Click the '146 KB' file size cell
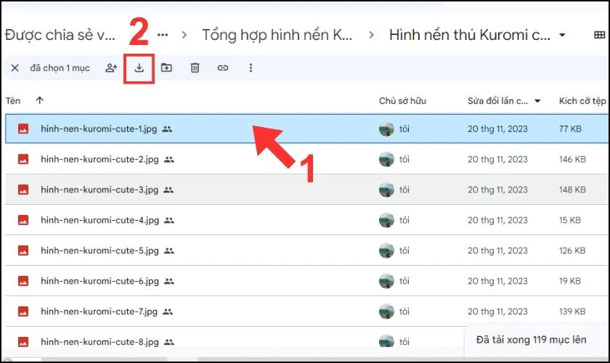The width and height of the screenshot is (610, 363). click(x=572, y=159)
